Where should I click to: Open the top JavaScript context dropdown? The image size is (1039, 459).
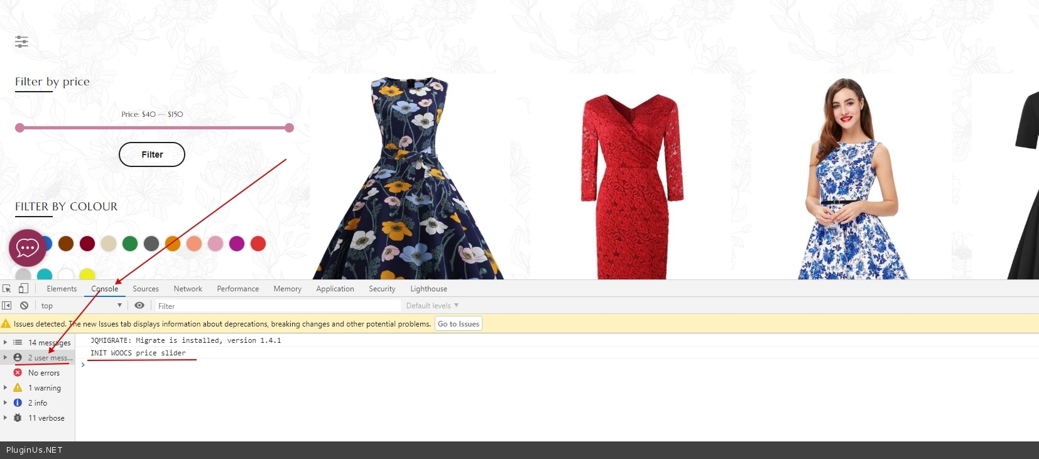click(81, 306)
